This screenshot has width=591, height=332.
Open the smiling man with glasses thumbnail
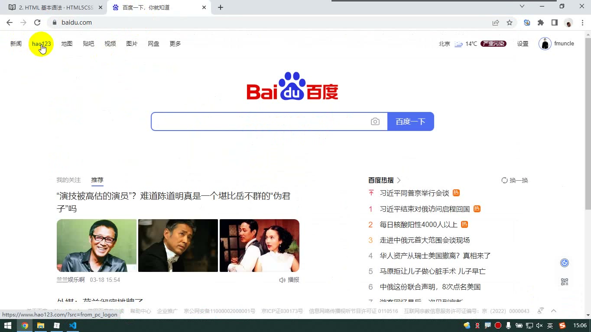97,246
